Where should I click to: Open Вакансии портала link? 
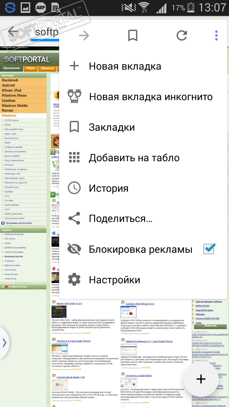point(14,257)
